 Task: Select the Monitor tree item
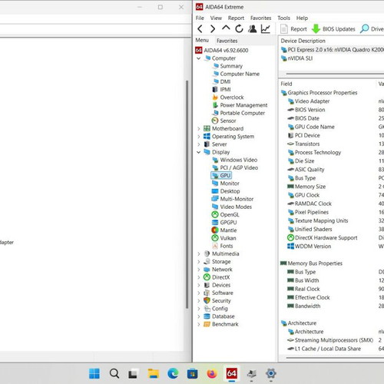click(226, 184)
